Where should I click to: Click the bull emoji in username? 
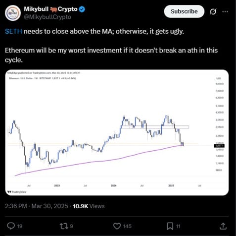click(x=53, y=9)
